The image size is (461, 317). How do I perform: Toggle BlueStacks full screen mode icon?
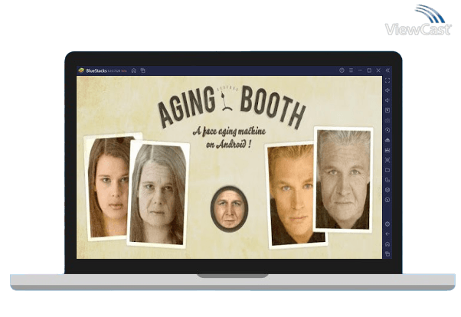[x=387, y=80]
